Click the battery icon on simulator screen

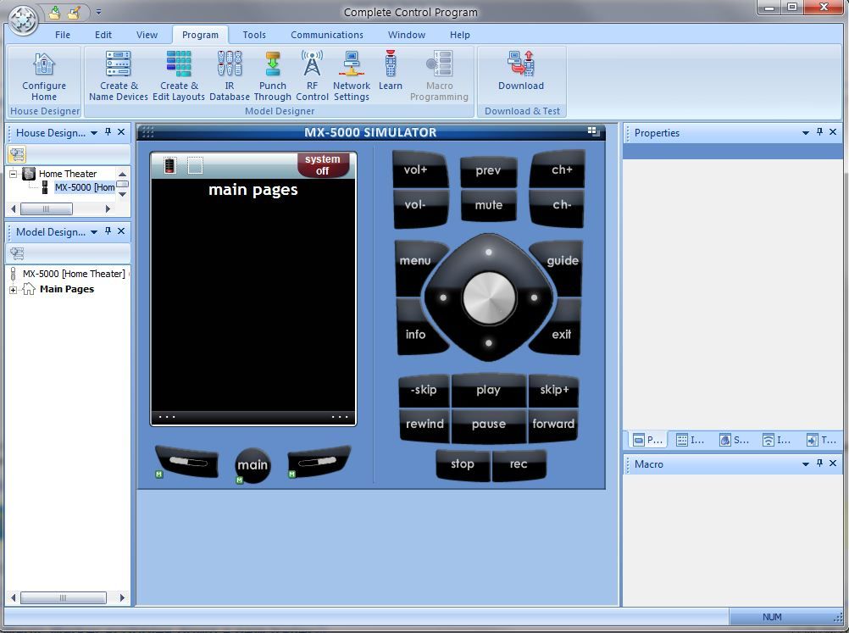coord(170,166)
